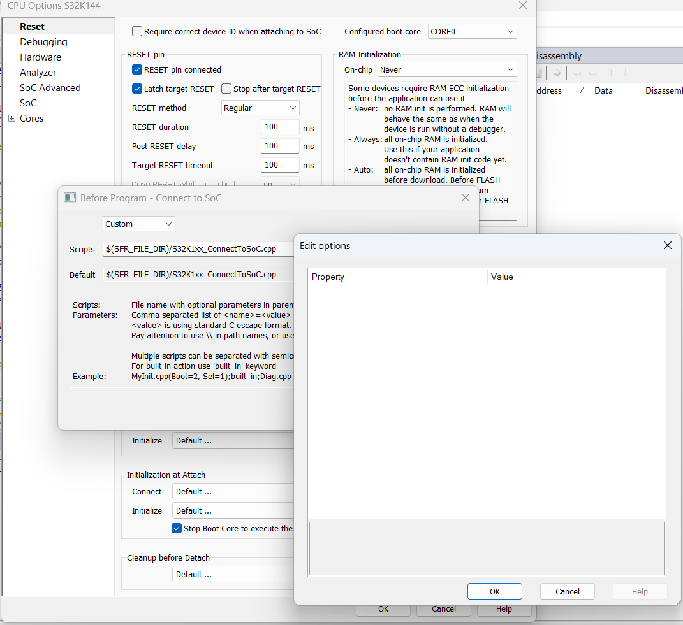
Task: Select Hardware in CPU Options tree
Action: (40, 57)
